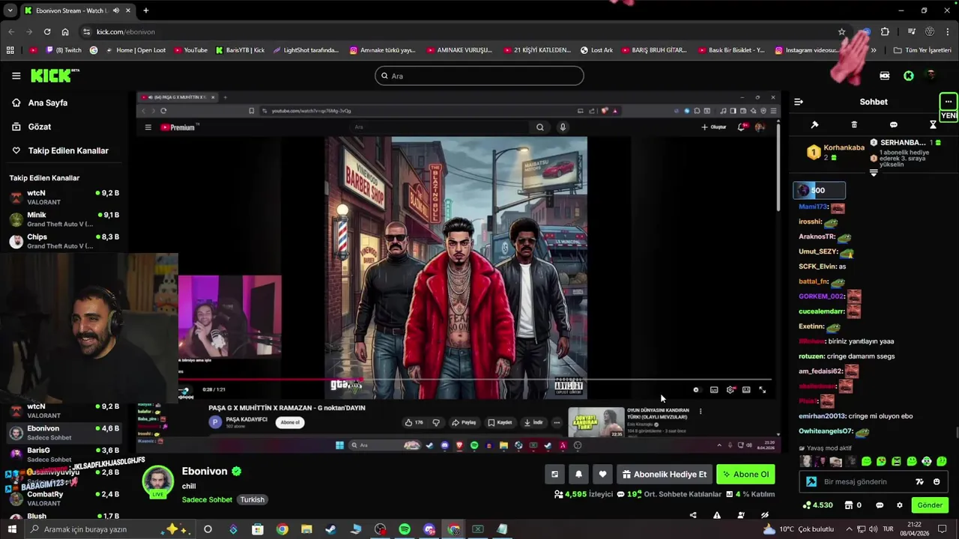Open File Explorer from the taskbar
The height and width of the screenshot is (539, 959).
[x=306, y=529]
